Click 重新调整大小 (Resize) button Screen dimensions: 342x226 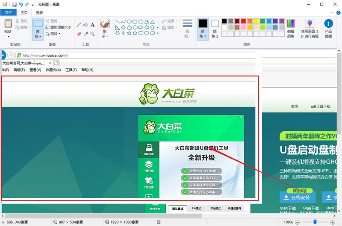click(x=58, y=27)
